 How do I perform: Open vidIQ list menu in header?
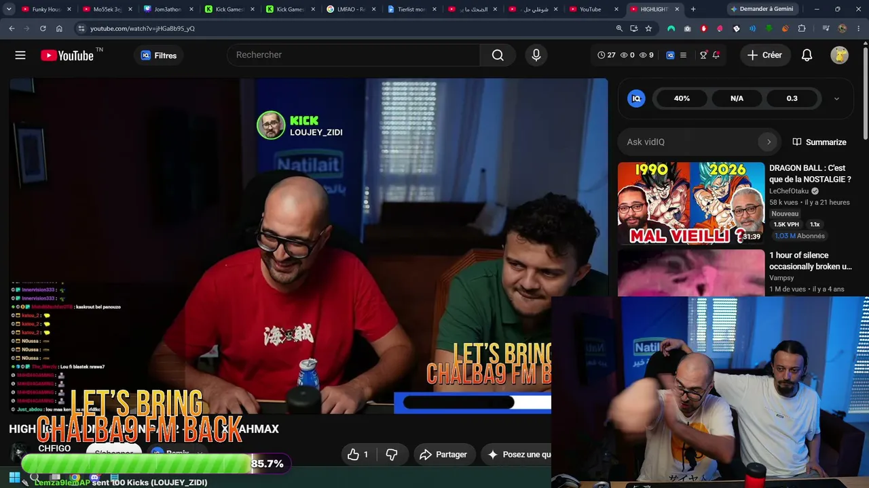point(684,55)
